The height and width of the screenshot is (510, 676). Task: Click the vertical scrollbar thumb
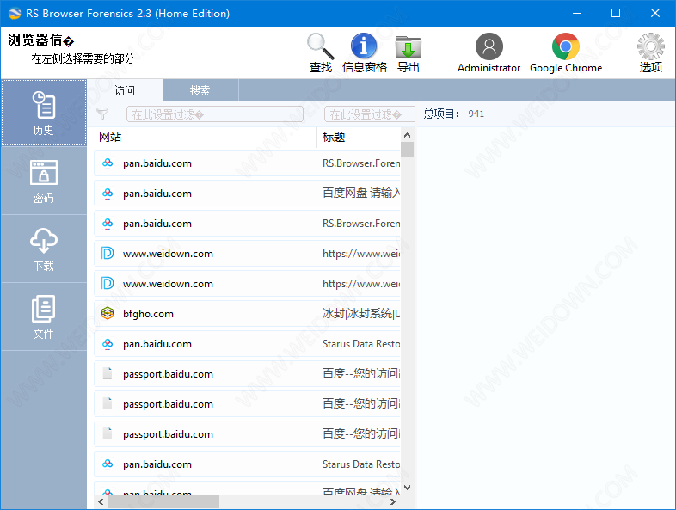tap(407, 149)
